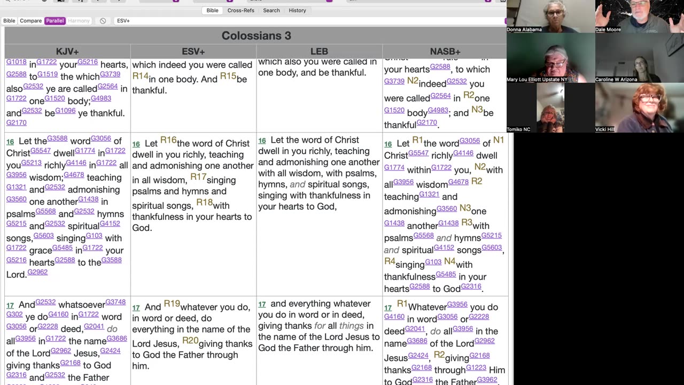The height and width of the screenshot is (385, 684).
Task: Open note N1 after 'of' in NASB+
Action: tap(499, 140)
